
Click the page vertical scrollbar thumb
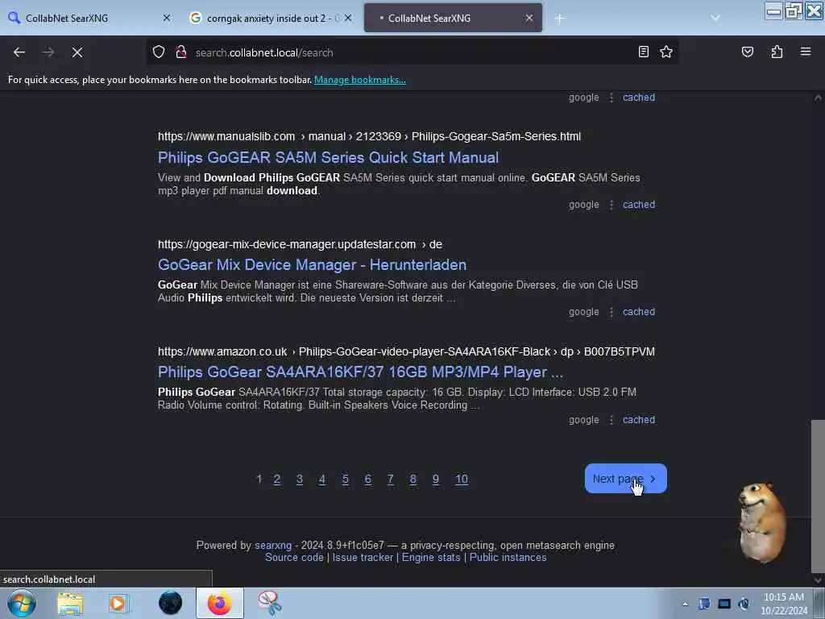click(x=818, y=496)
